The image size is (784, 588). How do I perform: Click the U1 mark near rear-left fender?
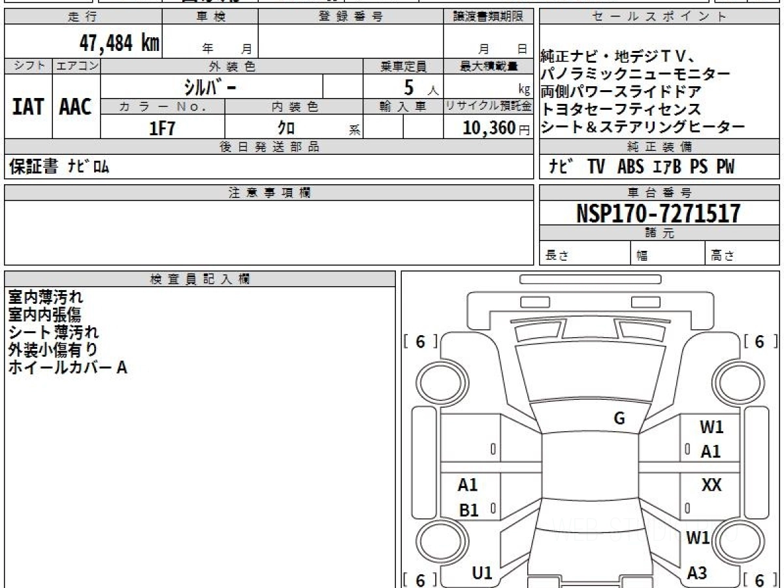click(x=482, y=573)
